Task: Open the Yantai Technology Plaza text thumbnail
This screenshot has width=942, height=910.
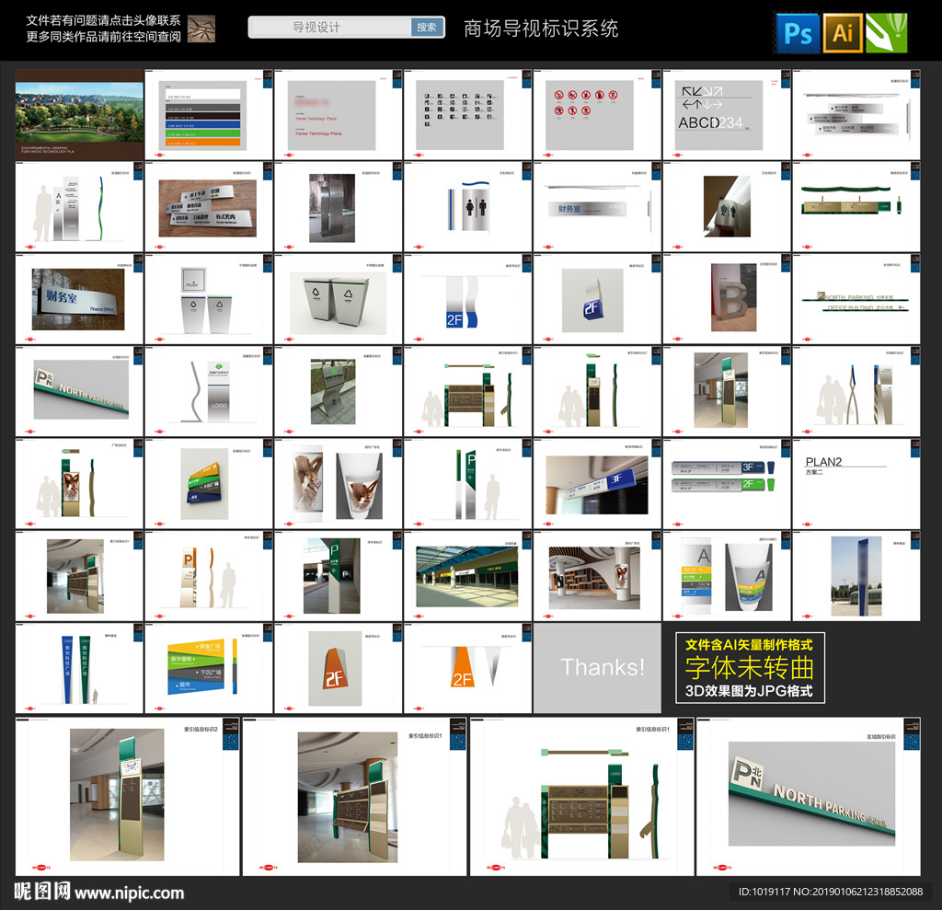Action: pos(339,114)
